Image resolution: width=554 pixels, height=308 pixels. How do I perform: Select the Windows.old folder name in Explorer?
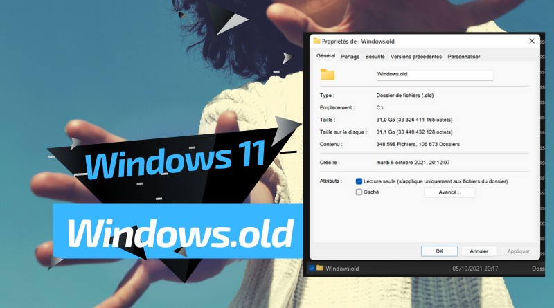tap(342, 269)
